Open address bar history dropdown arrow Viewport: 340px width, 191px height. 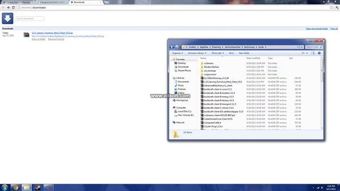(297, 47)
